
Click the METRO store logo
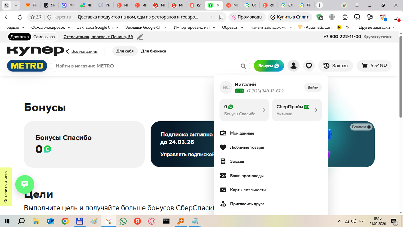(27, 66)
